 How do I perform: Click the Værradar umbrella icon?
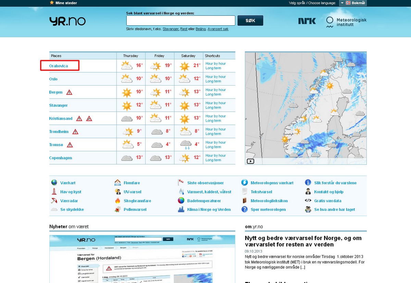coord(54,201)
